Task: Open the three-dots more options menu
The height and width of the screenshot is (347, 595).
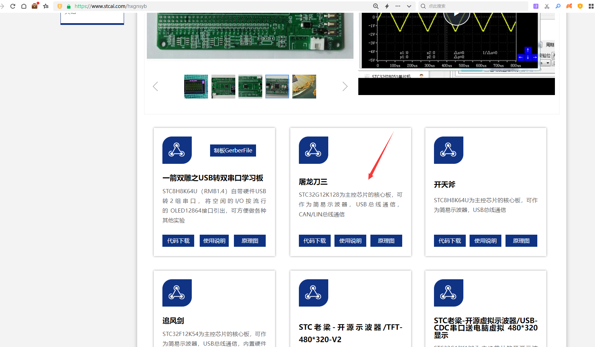Action: (x=398, y=6)
